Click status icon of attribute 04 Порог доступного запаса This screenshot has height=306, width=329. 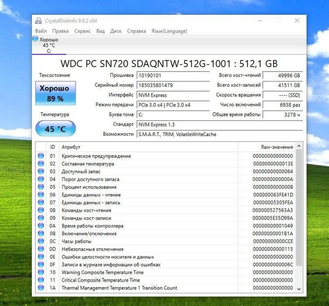point(41,179)
